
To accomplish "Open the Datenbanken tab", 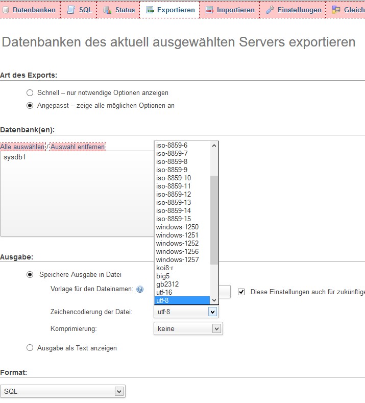I will coord(30,10).
